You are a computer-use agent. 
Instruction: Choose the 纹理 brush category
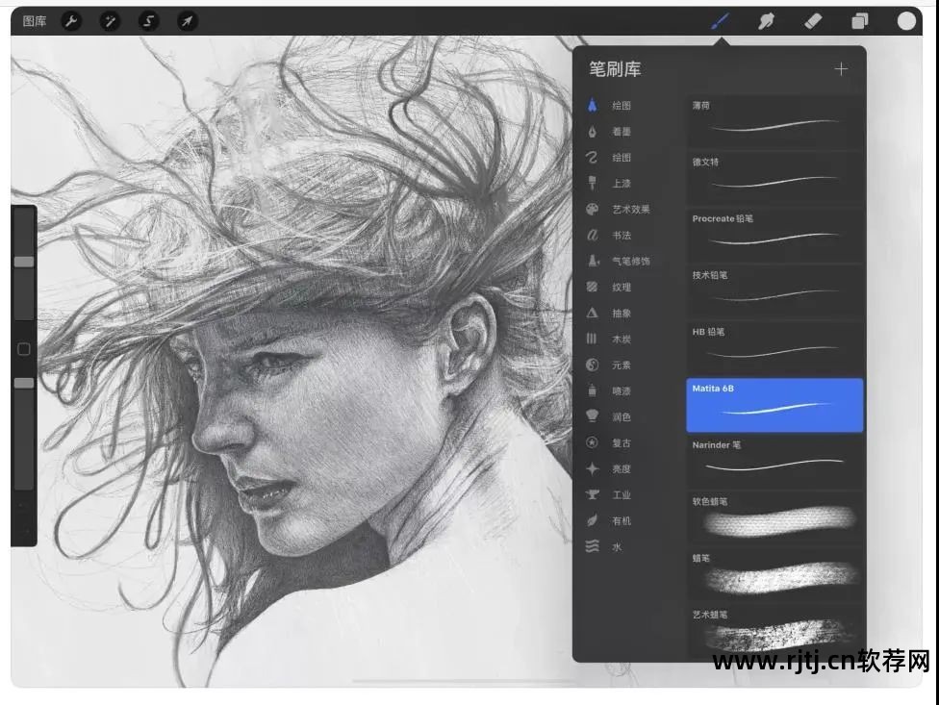point(621,288)
